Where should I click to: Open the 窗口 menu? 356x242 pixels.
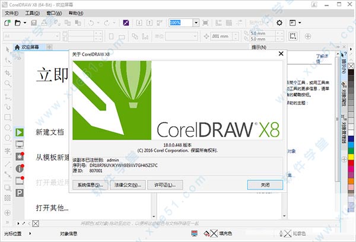[x=54, y=13]
